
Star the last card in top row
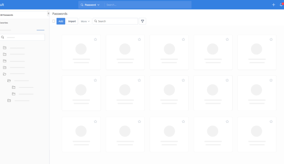coord(271,39)
